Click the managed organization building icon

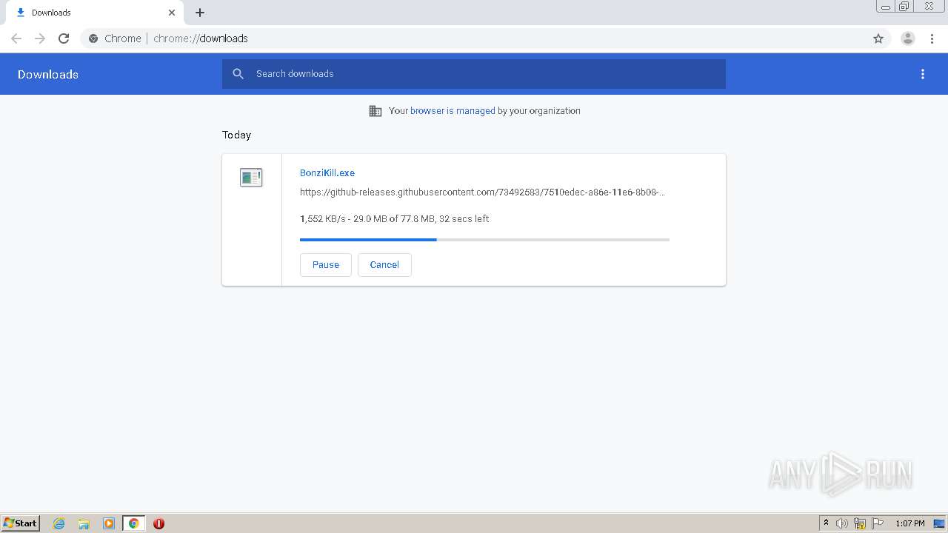point(375,111)
